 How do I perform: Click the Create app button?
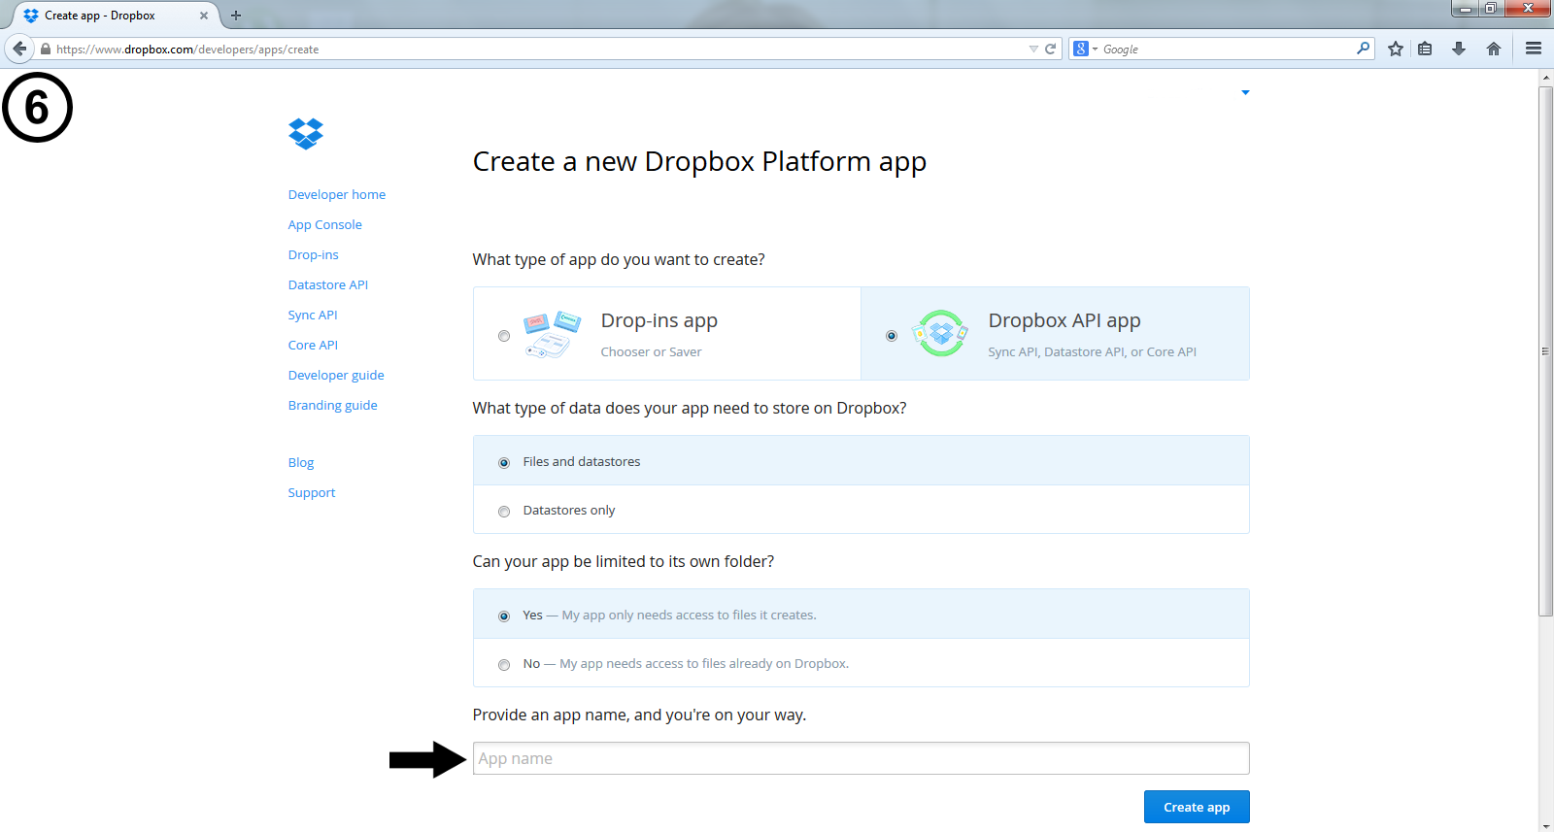click(x=1197, y=807)
